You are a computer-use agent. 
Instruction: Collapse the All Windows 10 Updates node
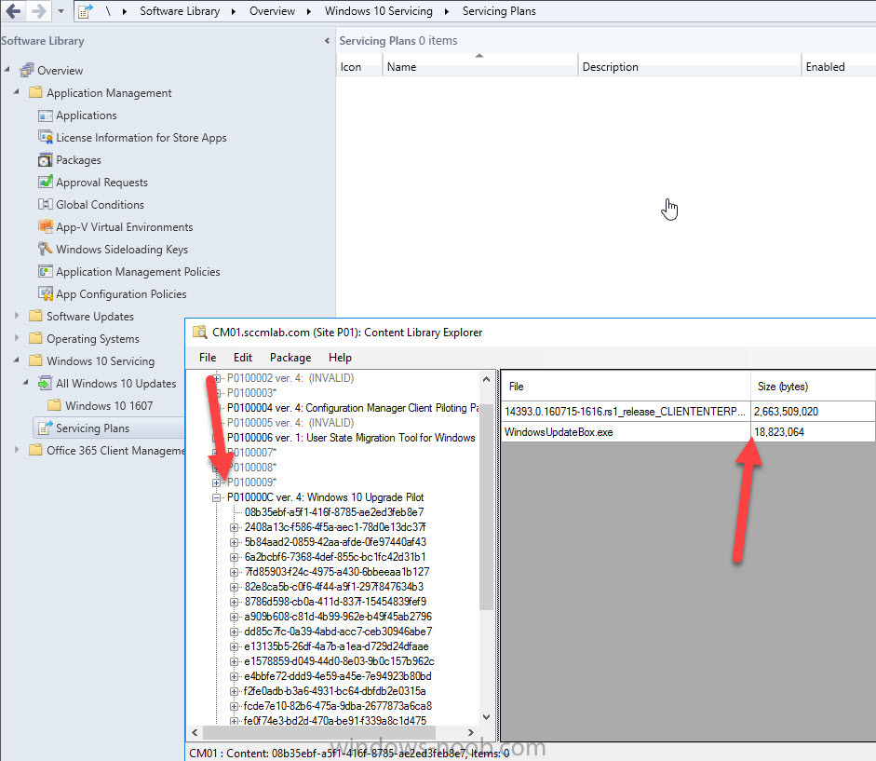tap(26, 382)
